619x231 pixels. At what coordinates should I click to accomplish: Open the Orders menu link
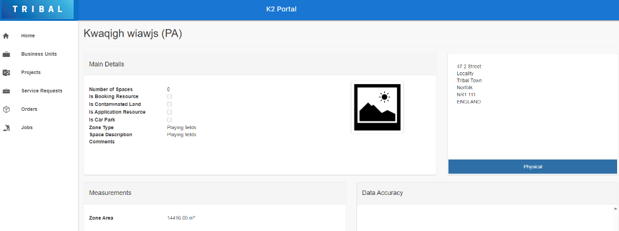[x=29, y=109]
